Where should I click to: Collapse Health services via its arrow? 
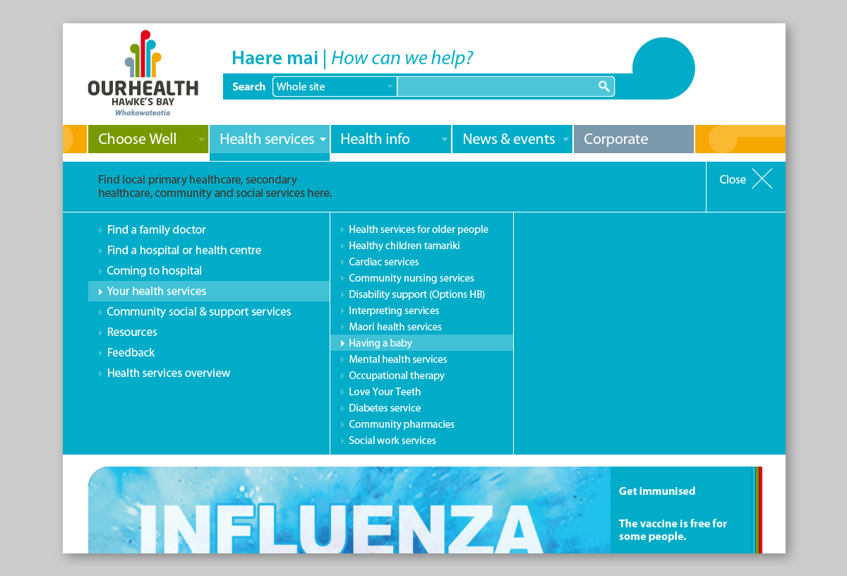tap(323, 140)
